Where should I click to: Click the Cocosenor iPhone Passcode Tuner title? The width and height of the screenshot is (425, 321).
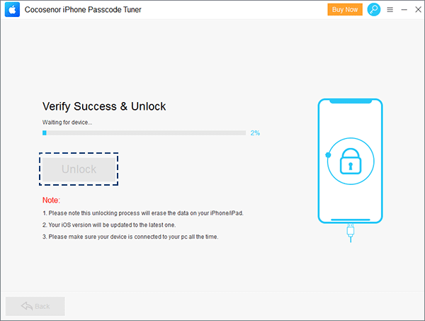tap(83, 10)
